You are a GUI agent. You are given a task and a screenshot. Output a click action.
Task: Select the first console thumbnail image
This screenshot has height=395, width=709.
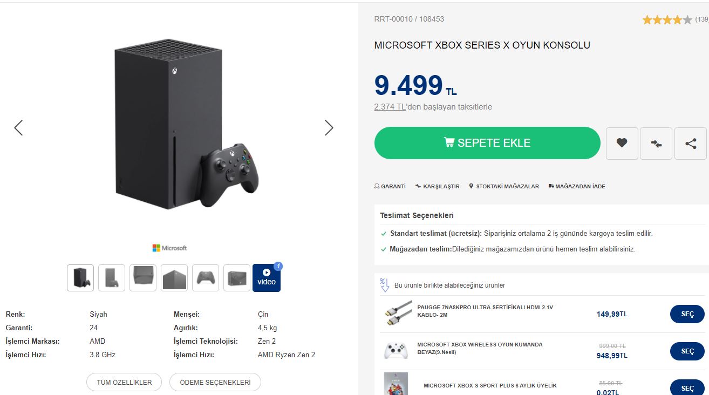tap(80, 277)
